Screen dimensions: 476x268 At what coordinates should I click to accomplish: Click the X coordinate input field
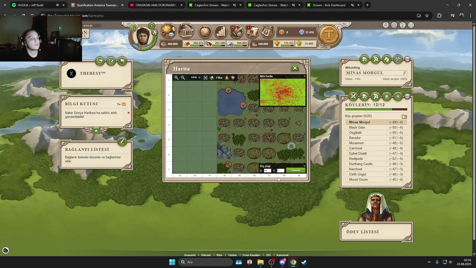[x=267, y=170]
